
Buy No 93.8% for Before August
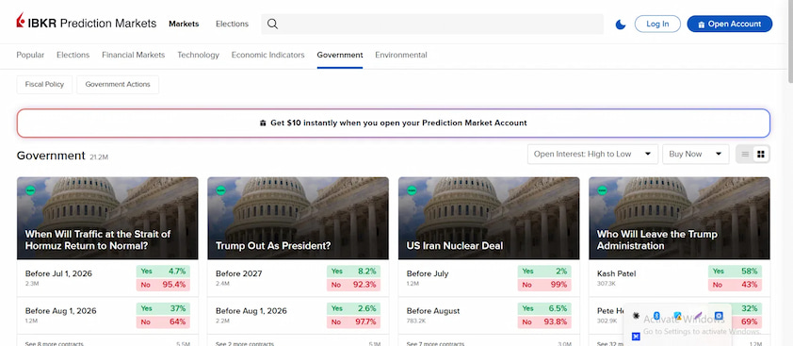[x=544, y=322]
